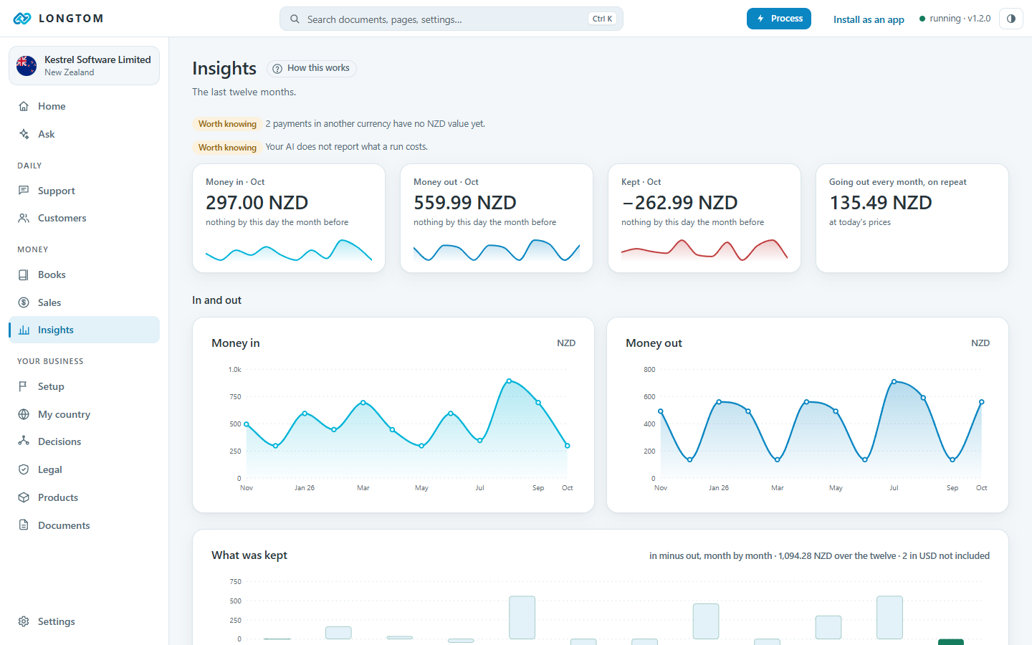This screenshot has height=645, width=1032.
Task: Click the Ask sparkle icon
Action: (24, 134)
